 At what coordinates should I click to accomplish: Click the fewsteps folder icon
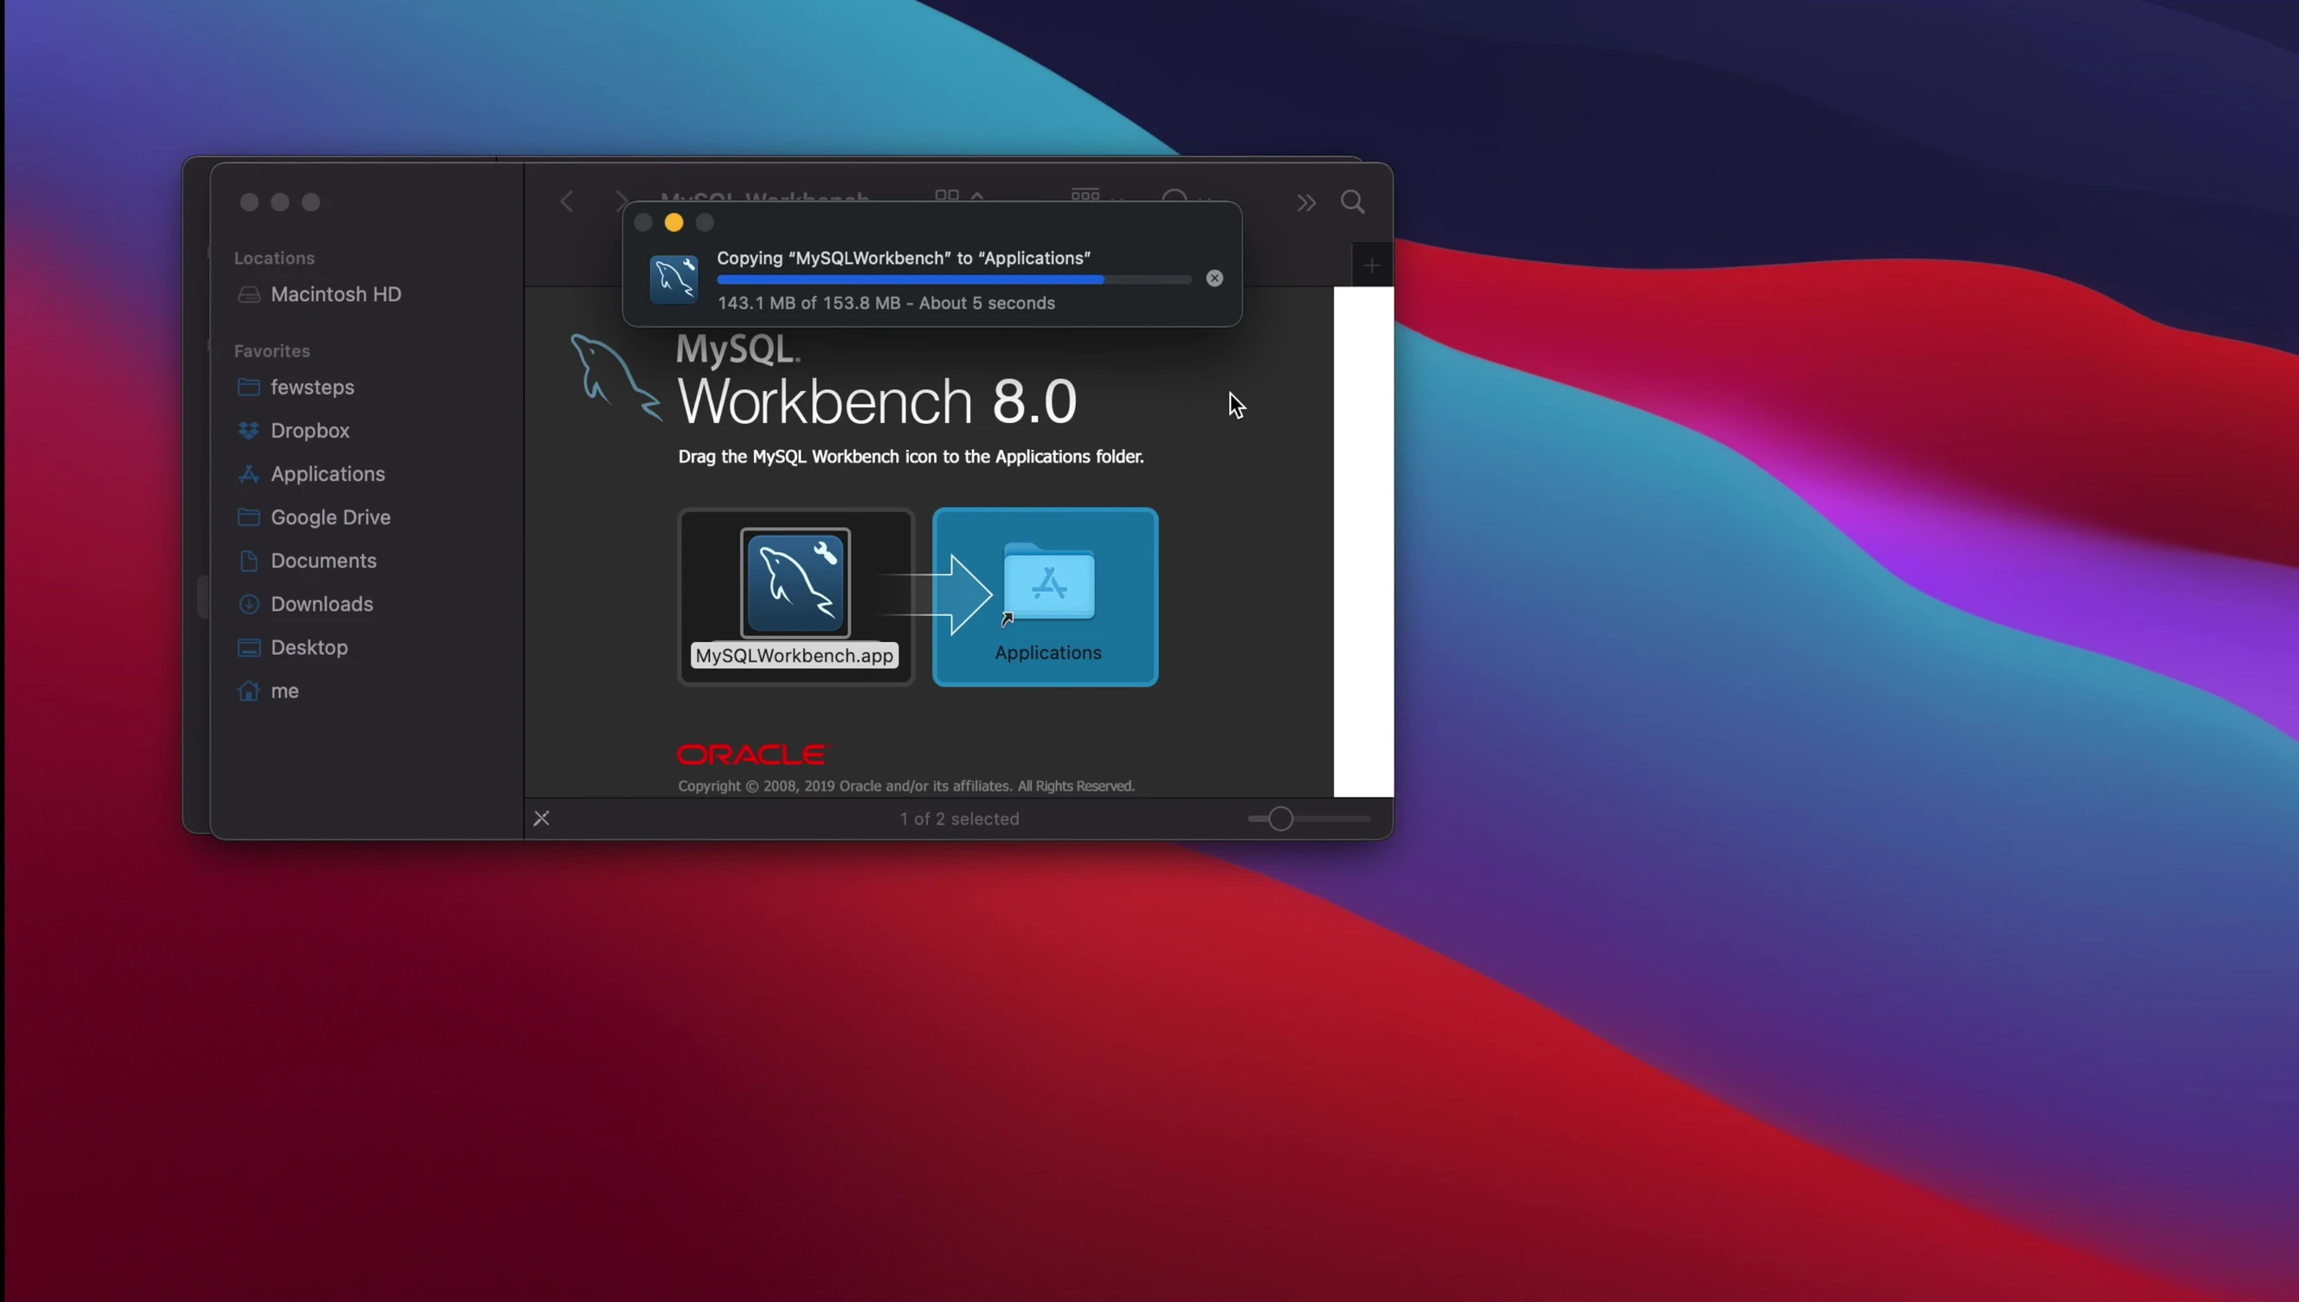(x=248, y=388)
